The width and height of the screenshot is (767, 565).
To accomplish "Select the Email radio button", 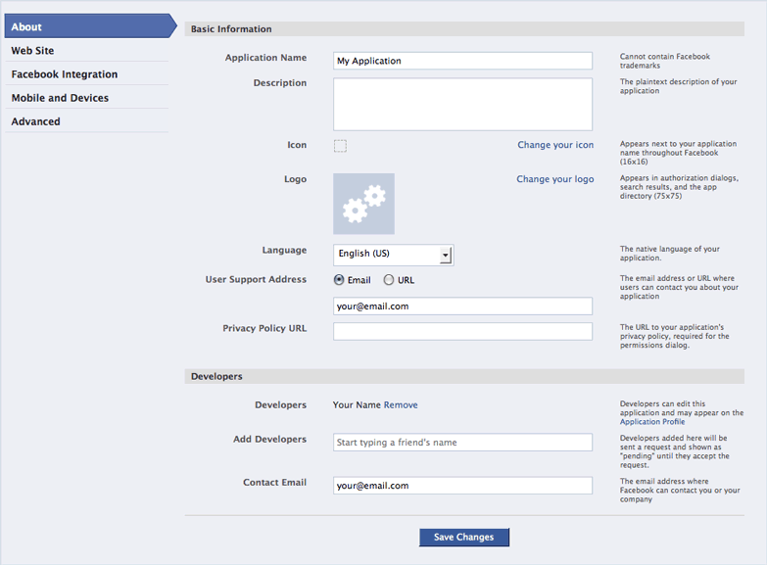I will coord(339,280).
